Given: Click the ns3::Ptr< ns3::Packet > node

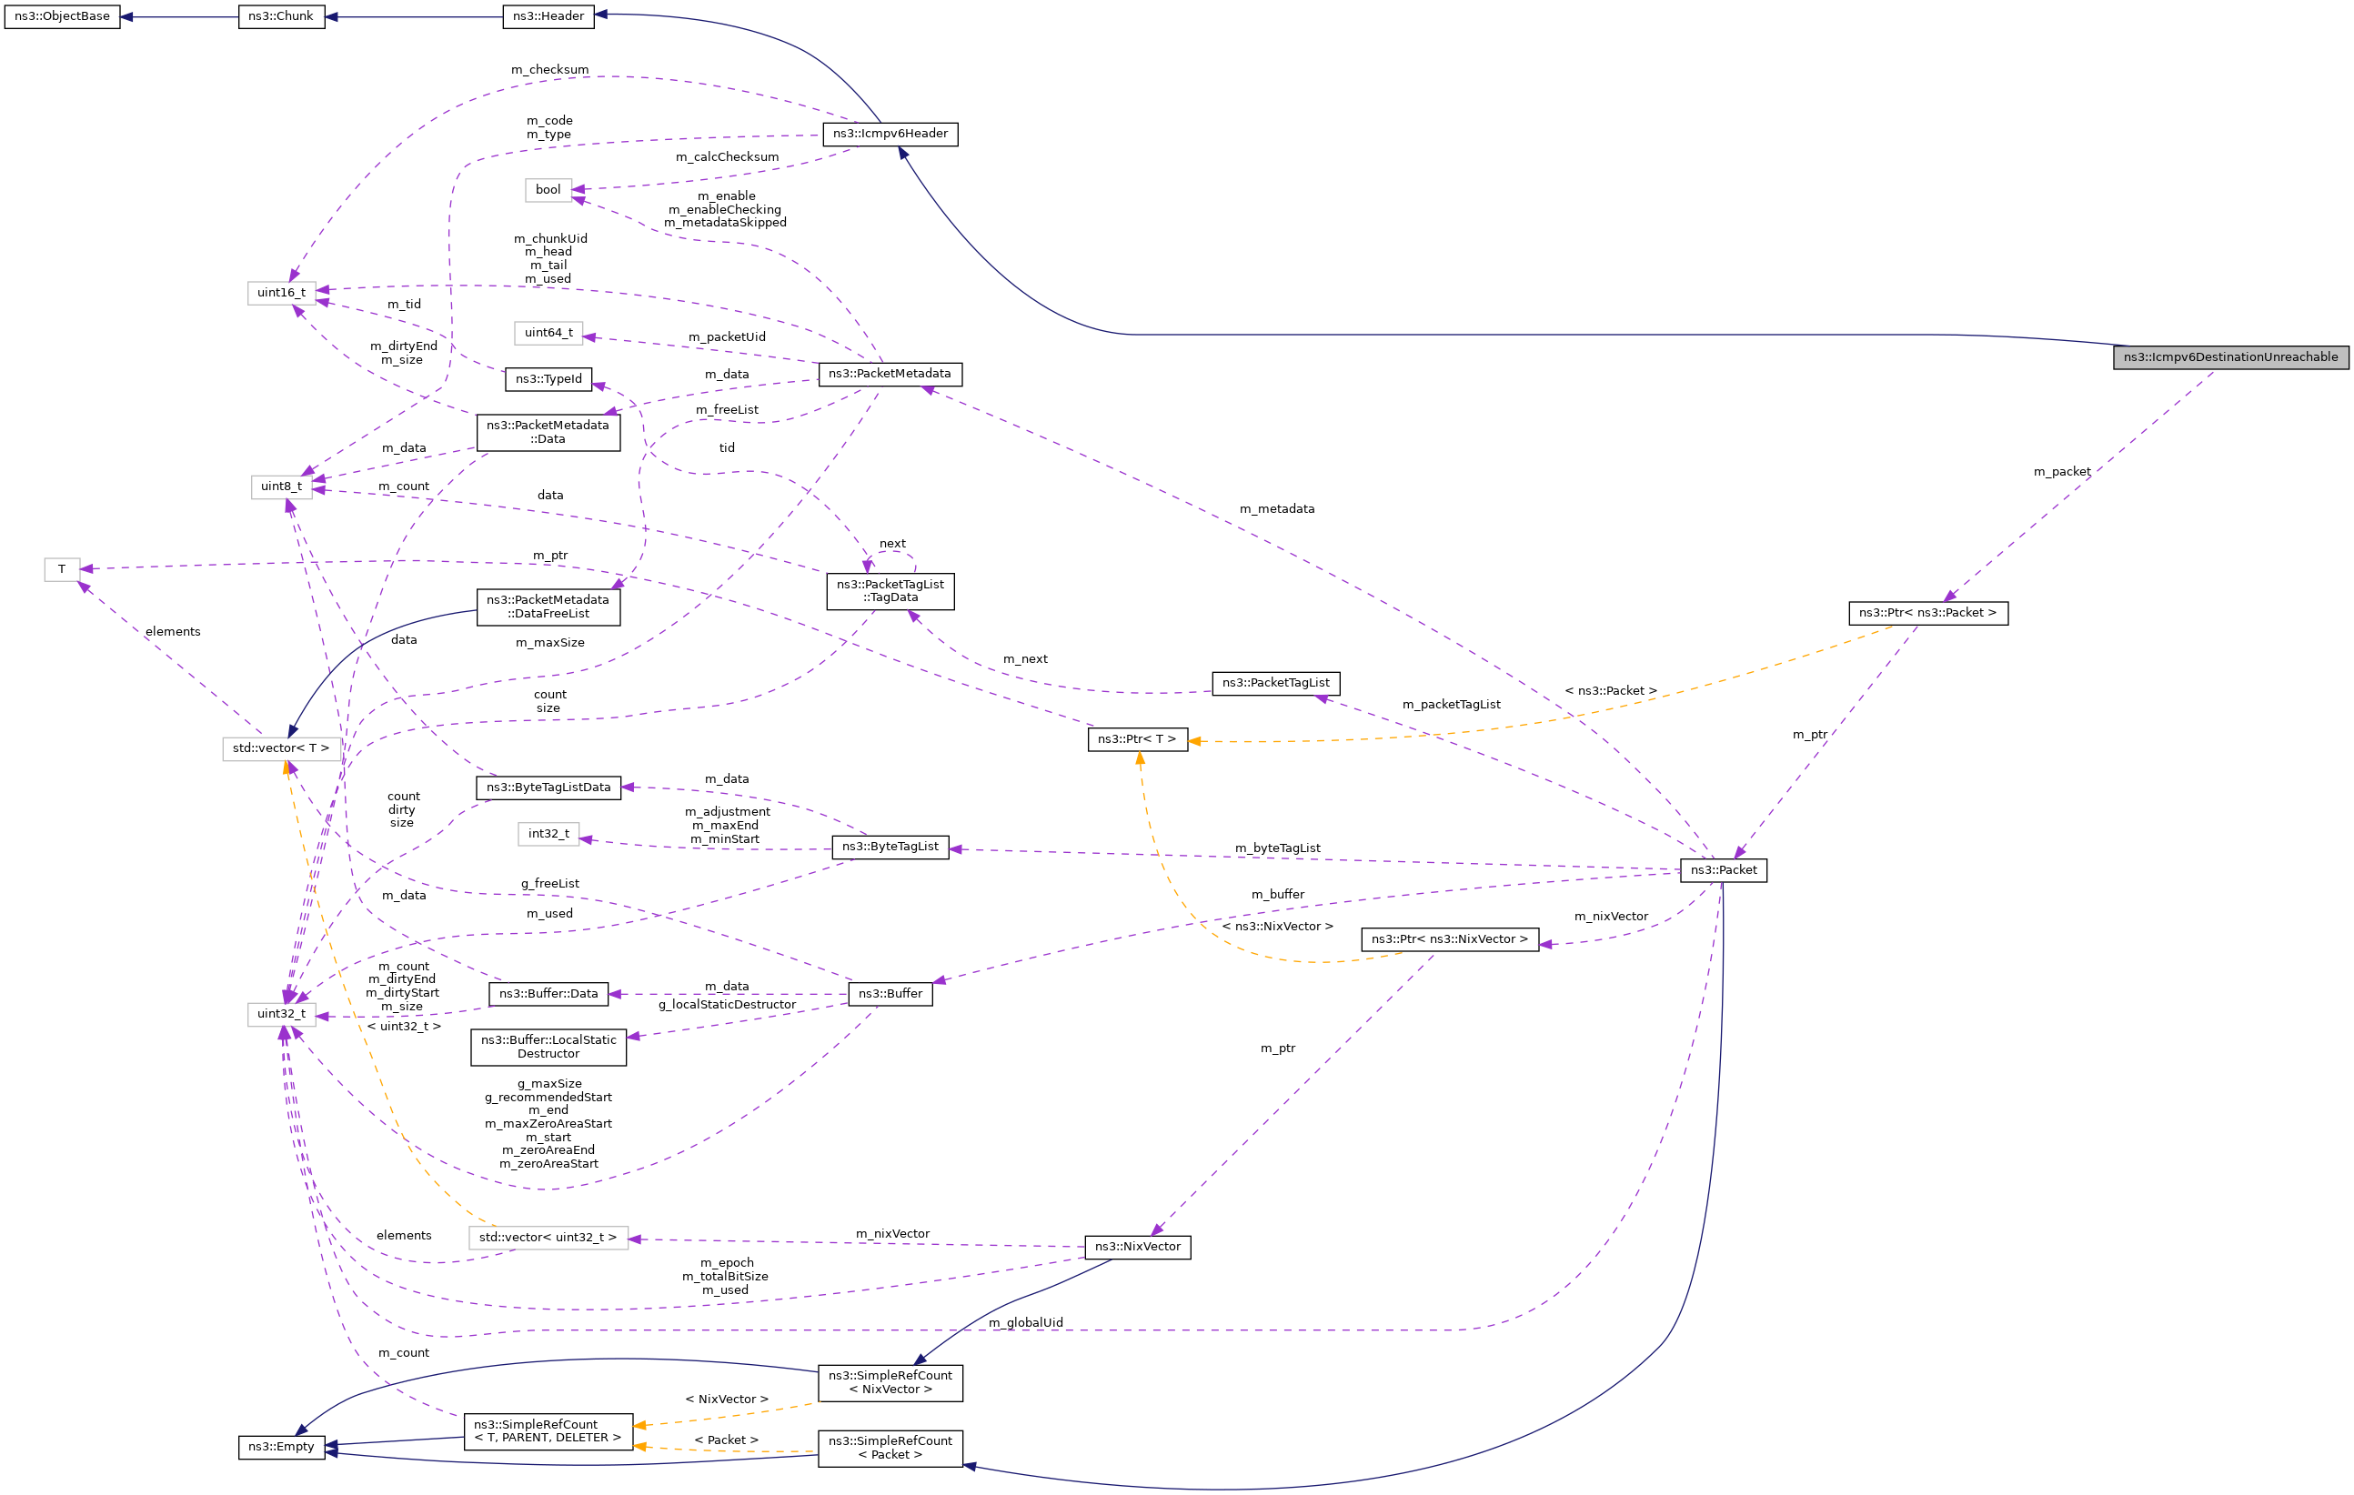Looking at the screenshot, I should tap(1927, 614).
